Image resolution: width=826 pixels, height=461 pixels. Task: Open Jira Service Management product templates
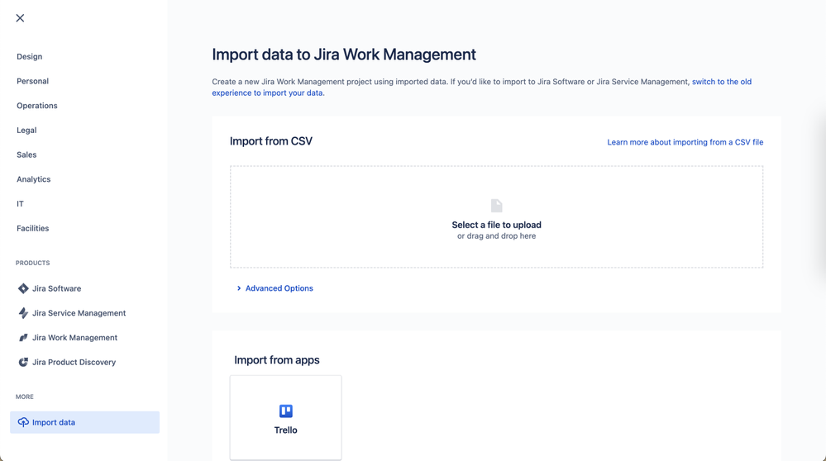pos(79,313)
